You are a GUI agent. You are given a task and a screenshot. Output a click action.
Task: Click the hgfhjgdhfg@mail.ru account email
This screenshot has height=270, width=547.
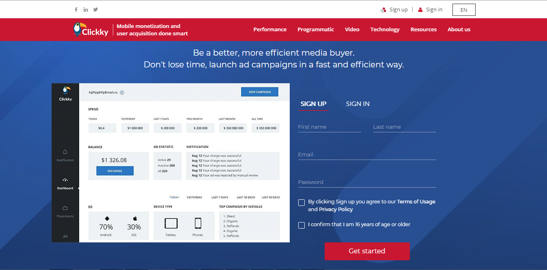103,93
